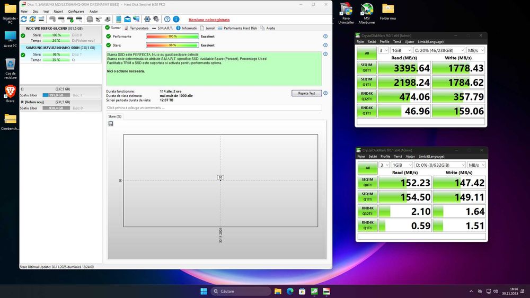
Task: Click the help icon beside the Stare health bar
Action: tap(325, 45)
